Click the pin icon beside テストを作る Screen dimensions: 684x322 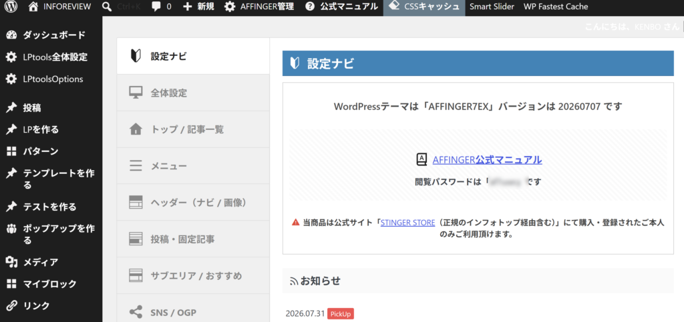[x=12, y=207]
